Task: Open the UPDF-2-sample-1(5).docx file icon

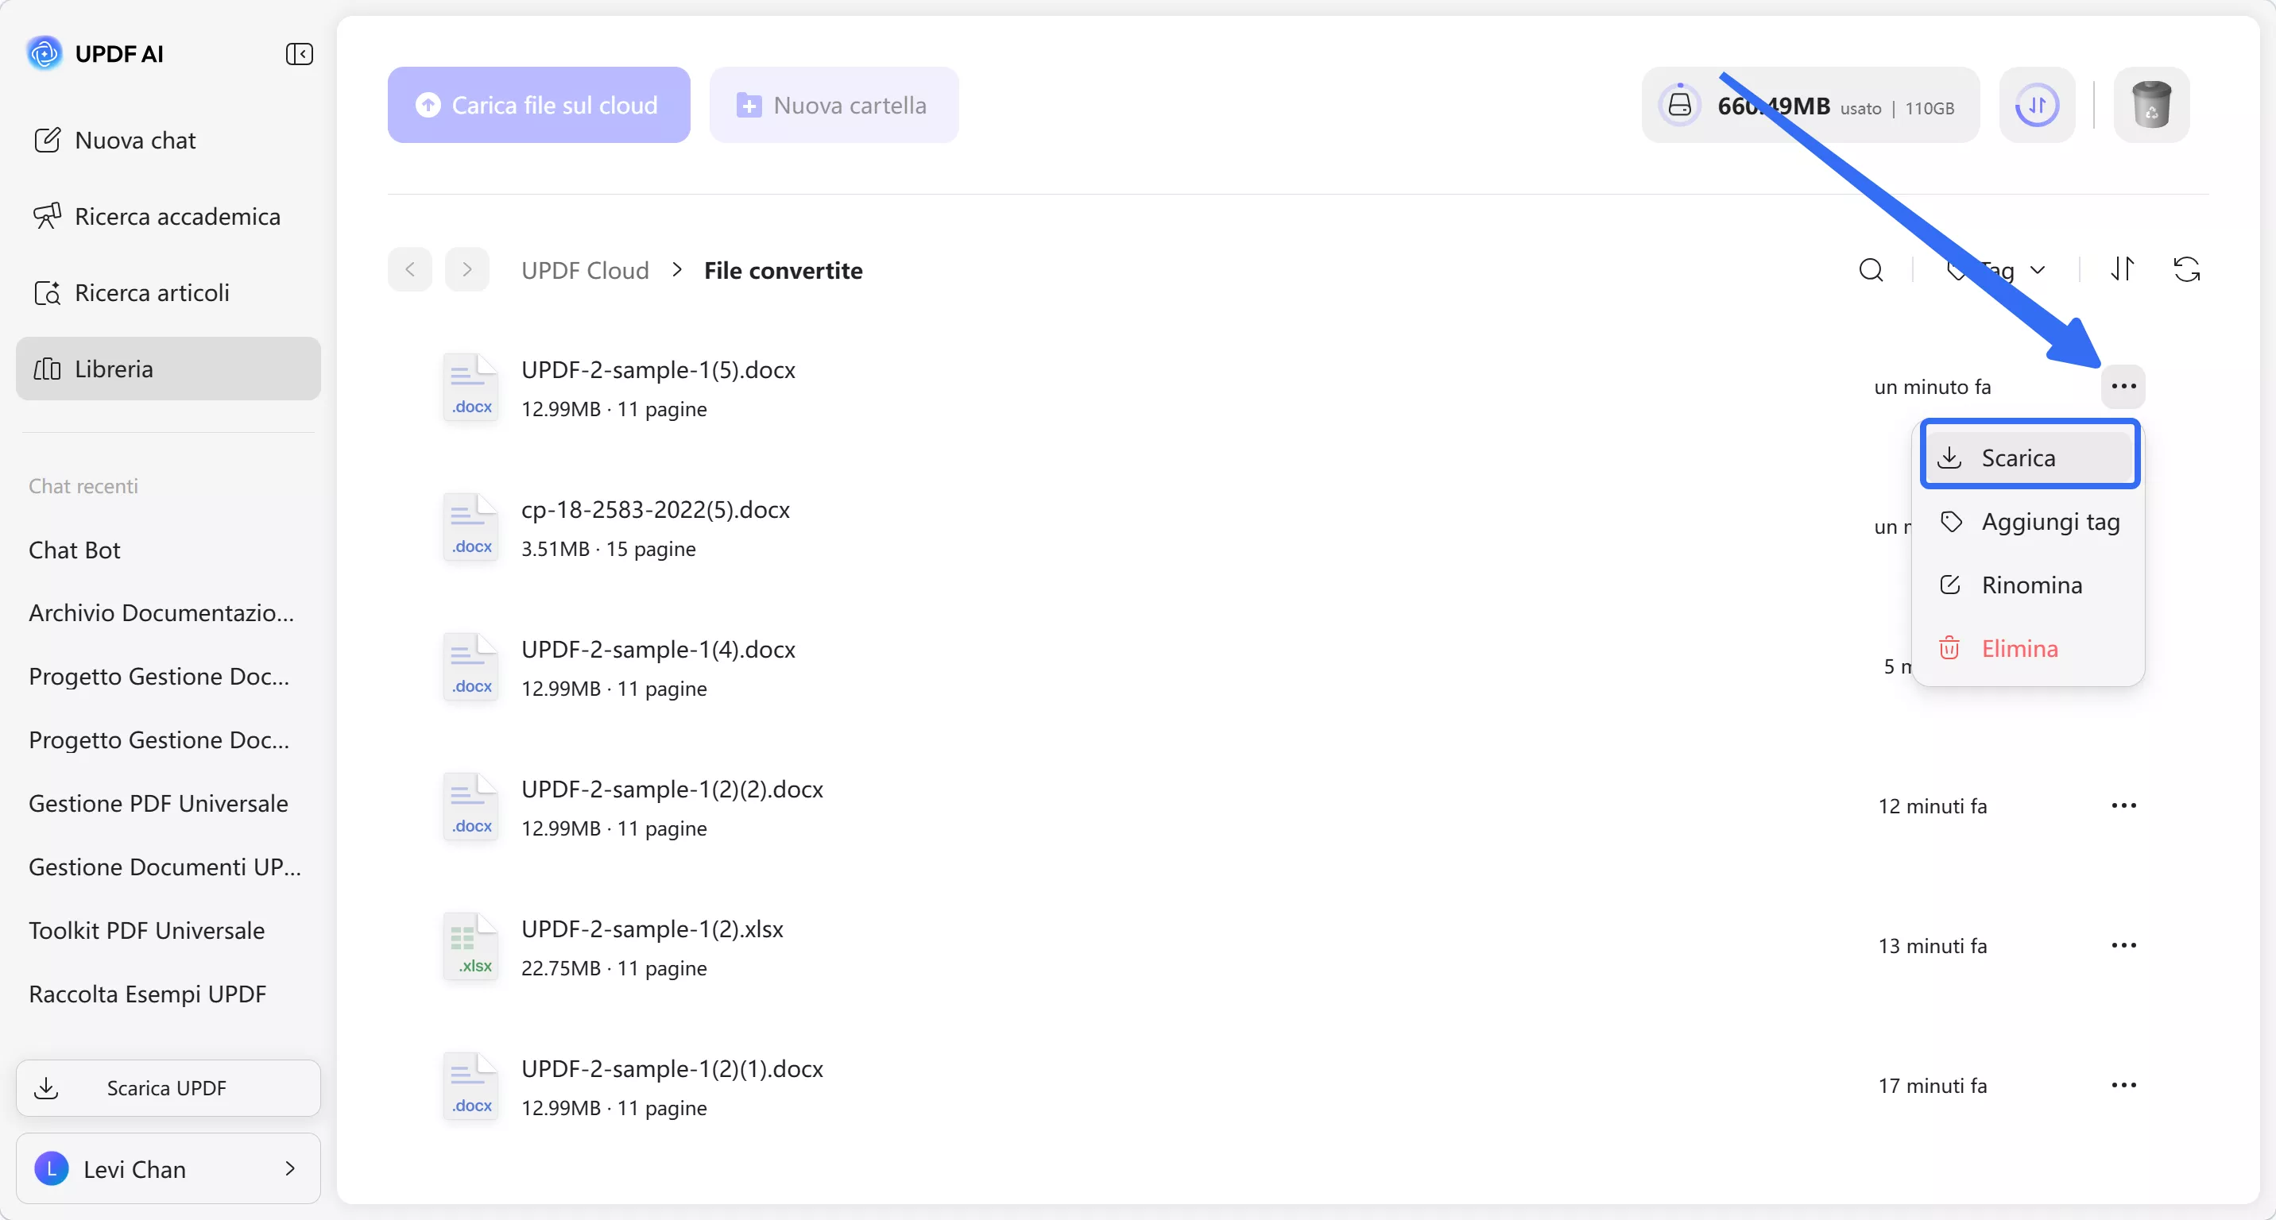Action: [471, 386]
